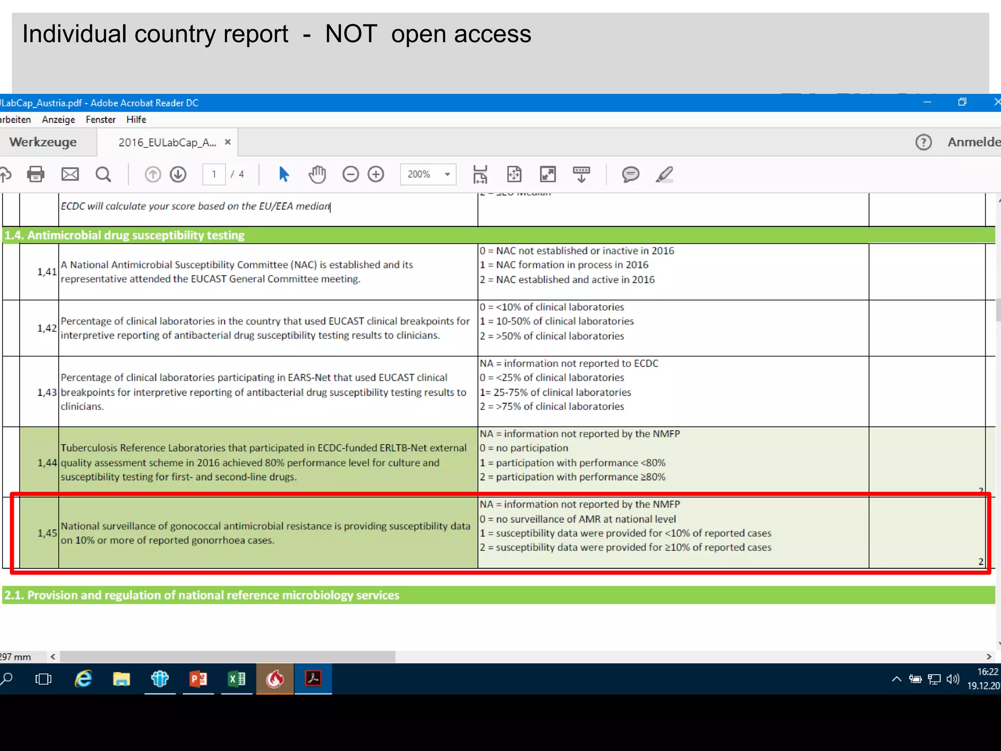
Task: Send file by email envelope icon
Action: coord(70,174)
